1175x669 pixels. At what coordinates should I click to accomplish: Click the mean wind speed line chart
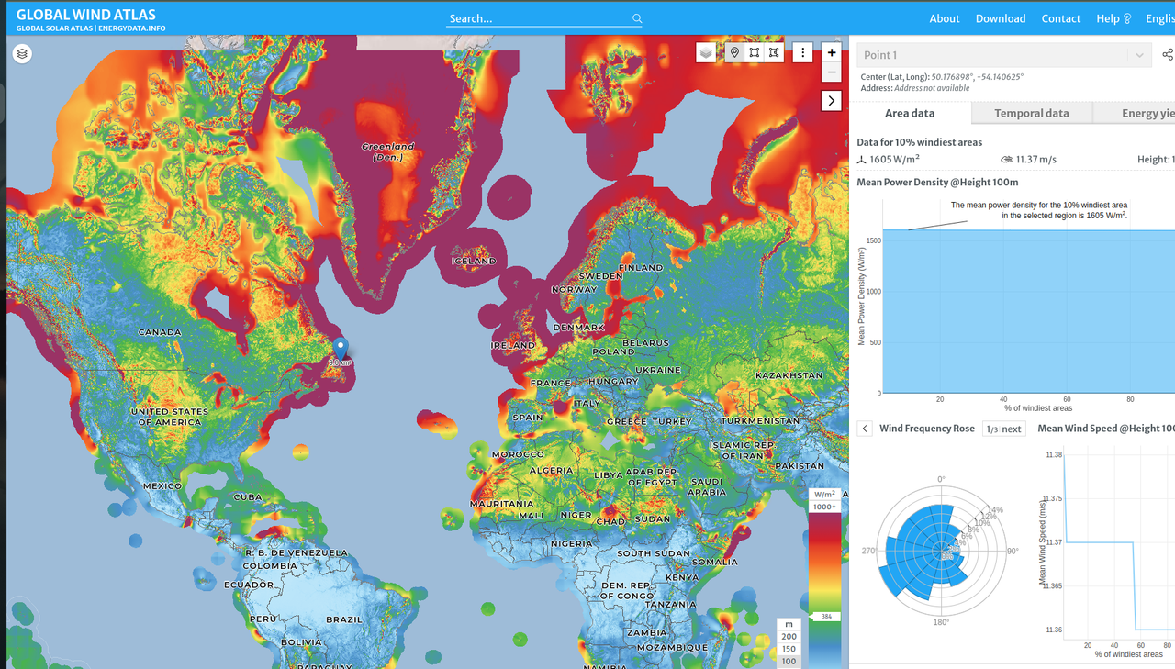pos(1118,541)
